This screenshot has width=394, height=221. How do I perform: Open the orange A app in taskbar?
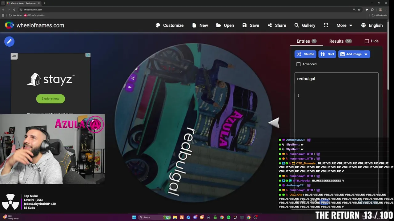(x=182, y=217)
